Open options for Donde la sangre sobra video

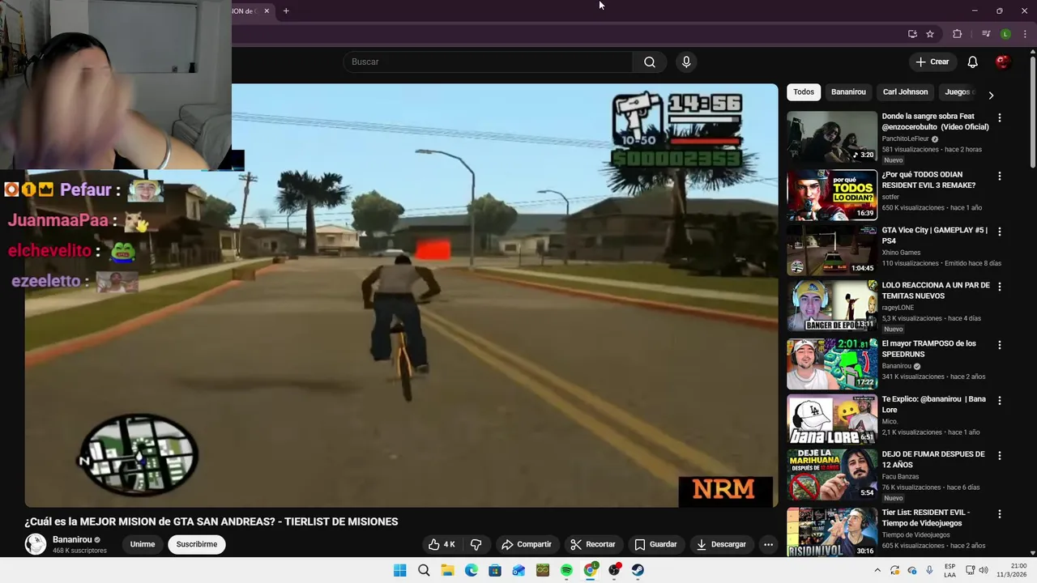(x=999, y=117)
